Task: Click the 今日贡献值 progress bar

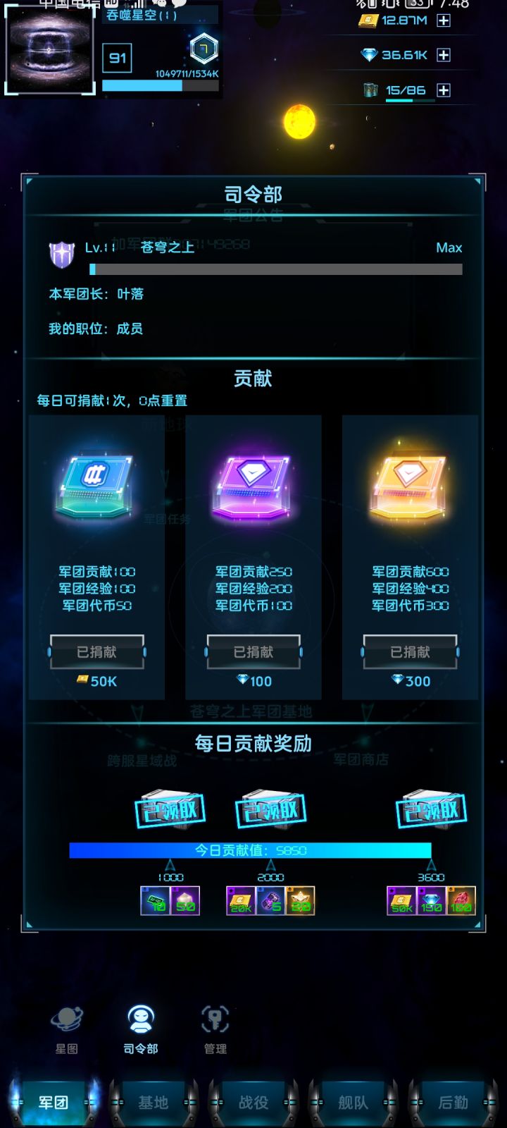Action: point(250,850)
